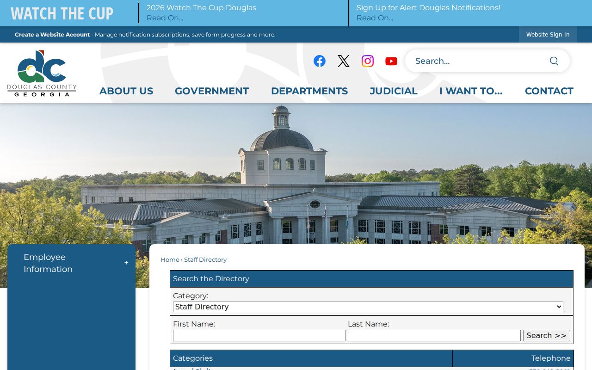The image size is (592, 370).
Task: Focus the Last Name input field
Action: click(x=434, y=336)
